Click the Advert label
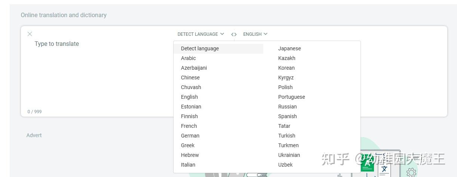 tap(34, 135)
